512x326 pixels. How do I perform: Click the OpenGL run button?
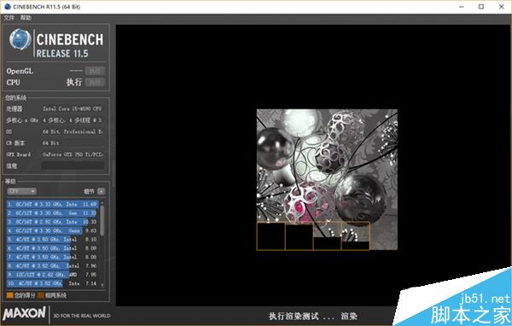pos(95,71)
